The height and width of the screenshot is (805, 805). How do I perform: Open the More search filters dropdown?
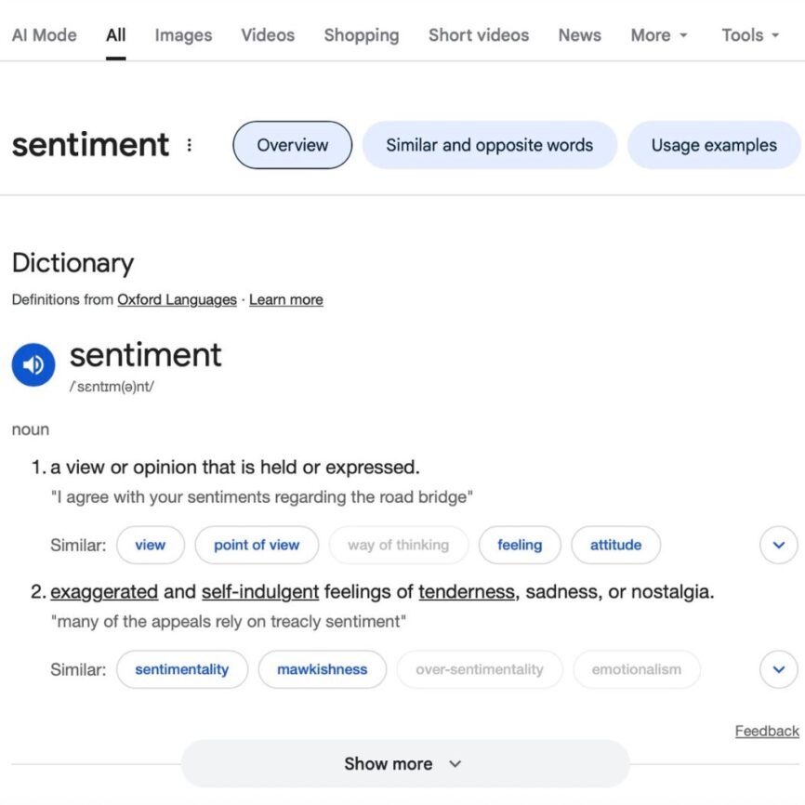tap(659, 35)
